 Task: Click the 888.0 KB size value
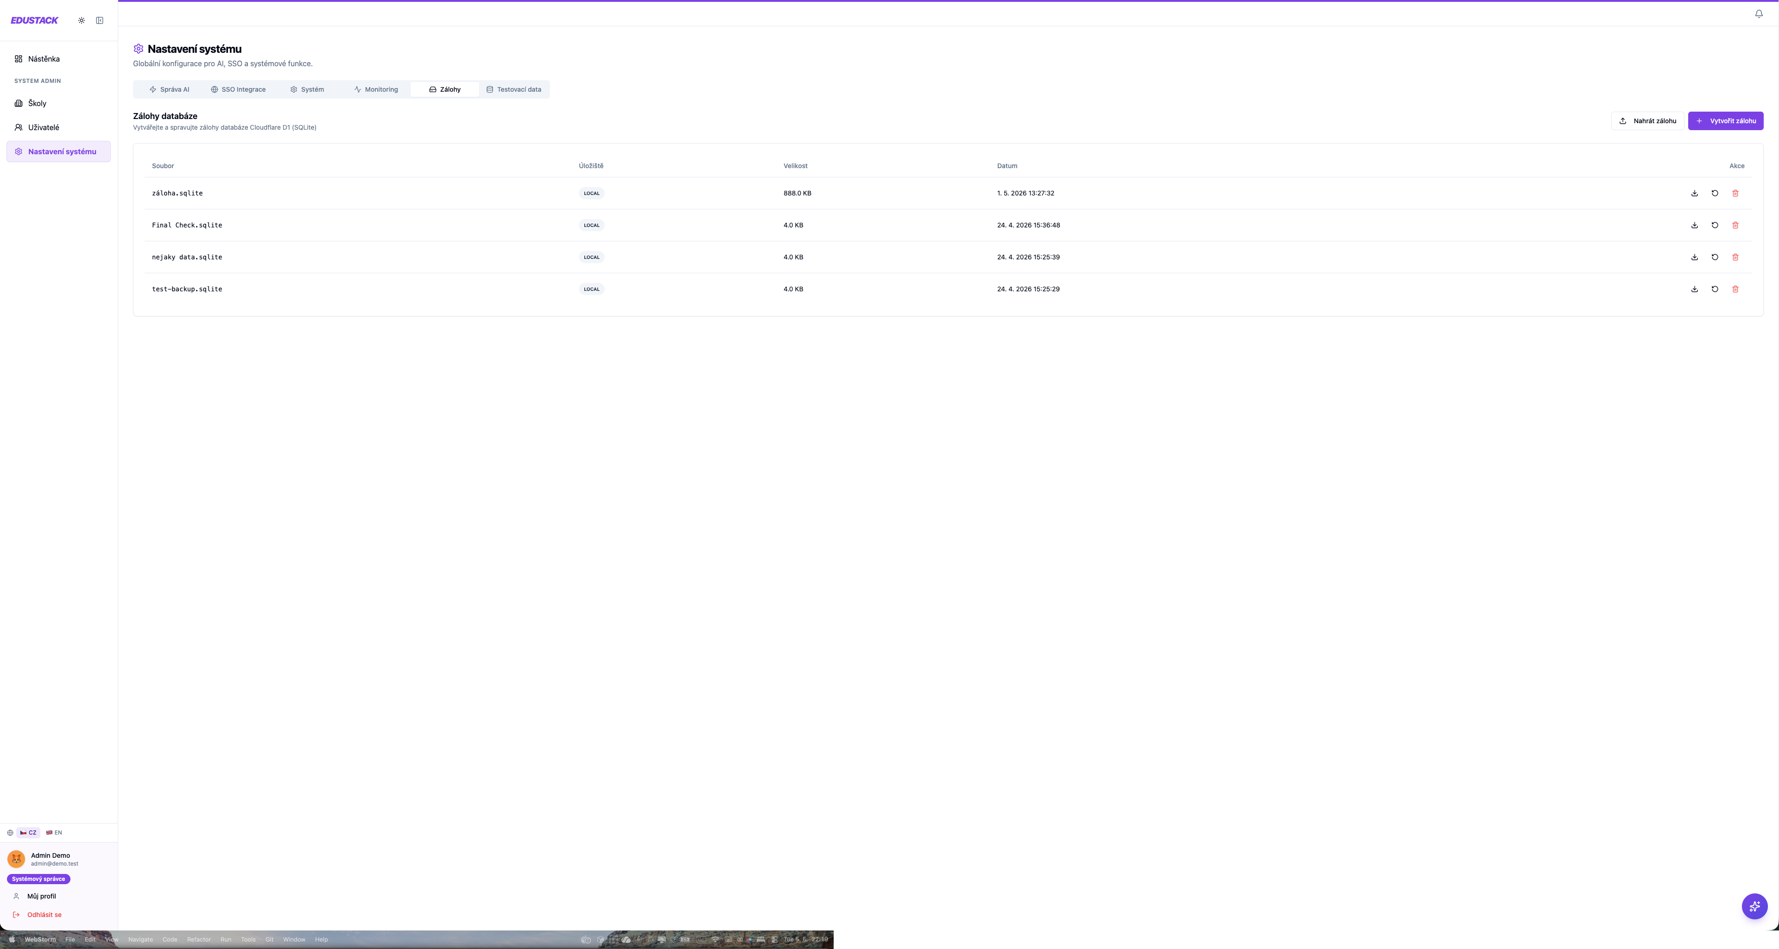[798, 193]
